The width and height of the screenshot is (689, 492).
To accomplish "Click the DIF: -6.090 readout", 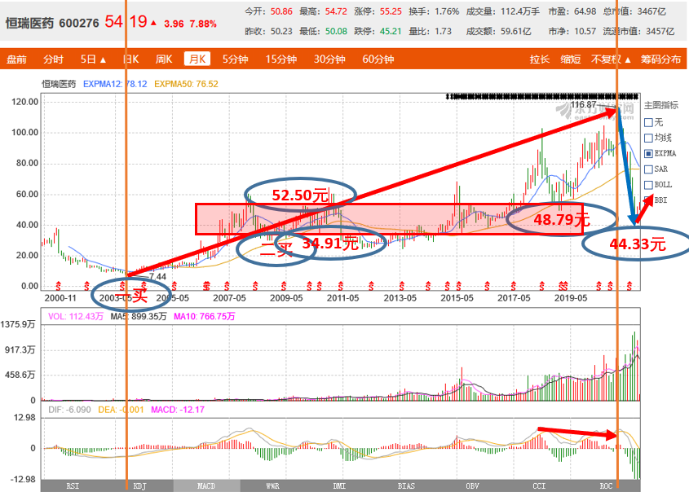I will pyautogui.click(x=69, y=410).
